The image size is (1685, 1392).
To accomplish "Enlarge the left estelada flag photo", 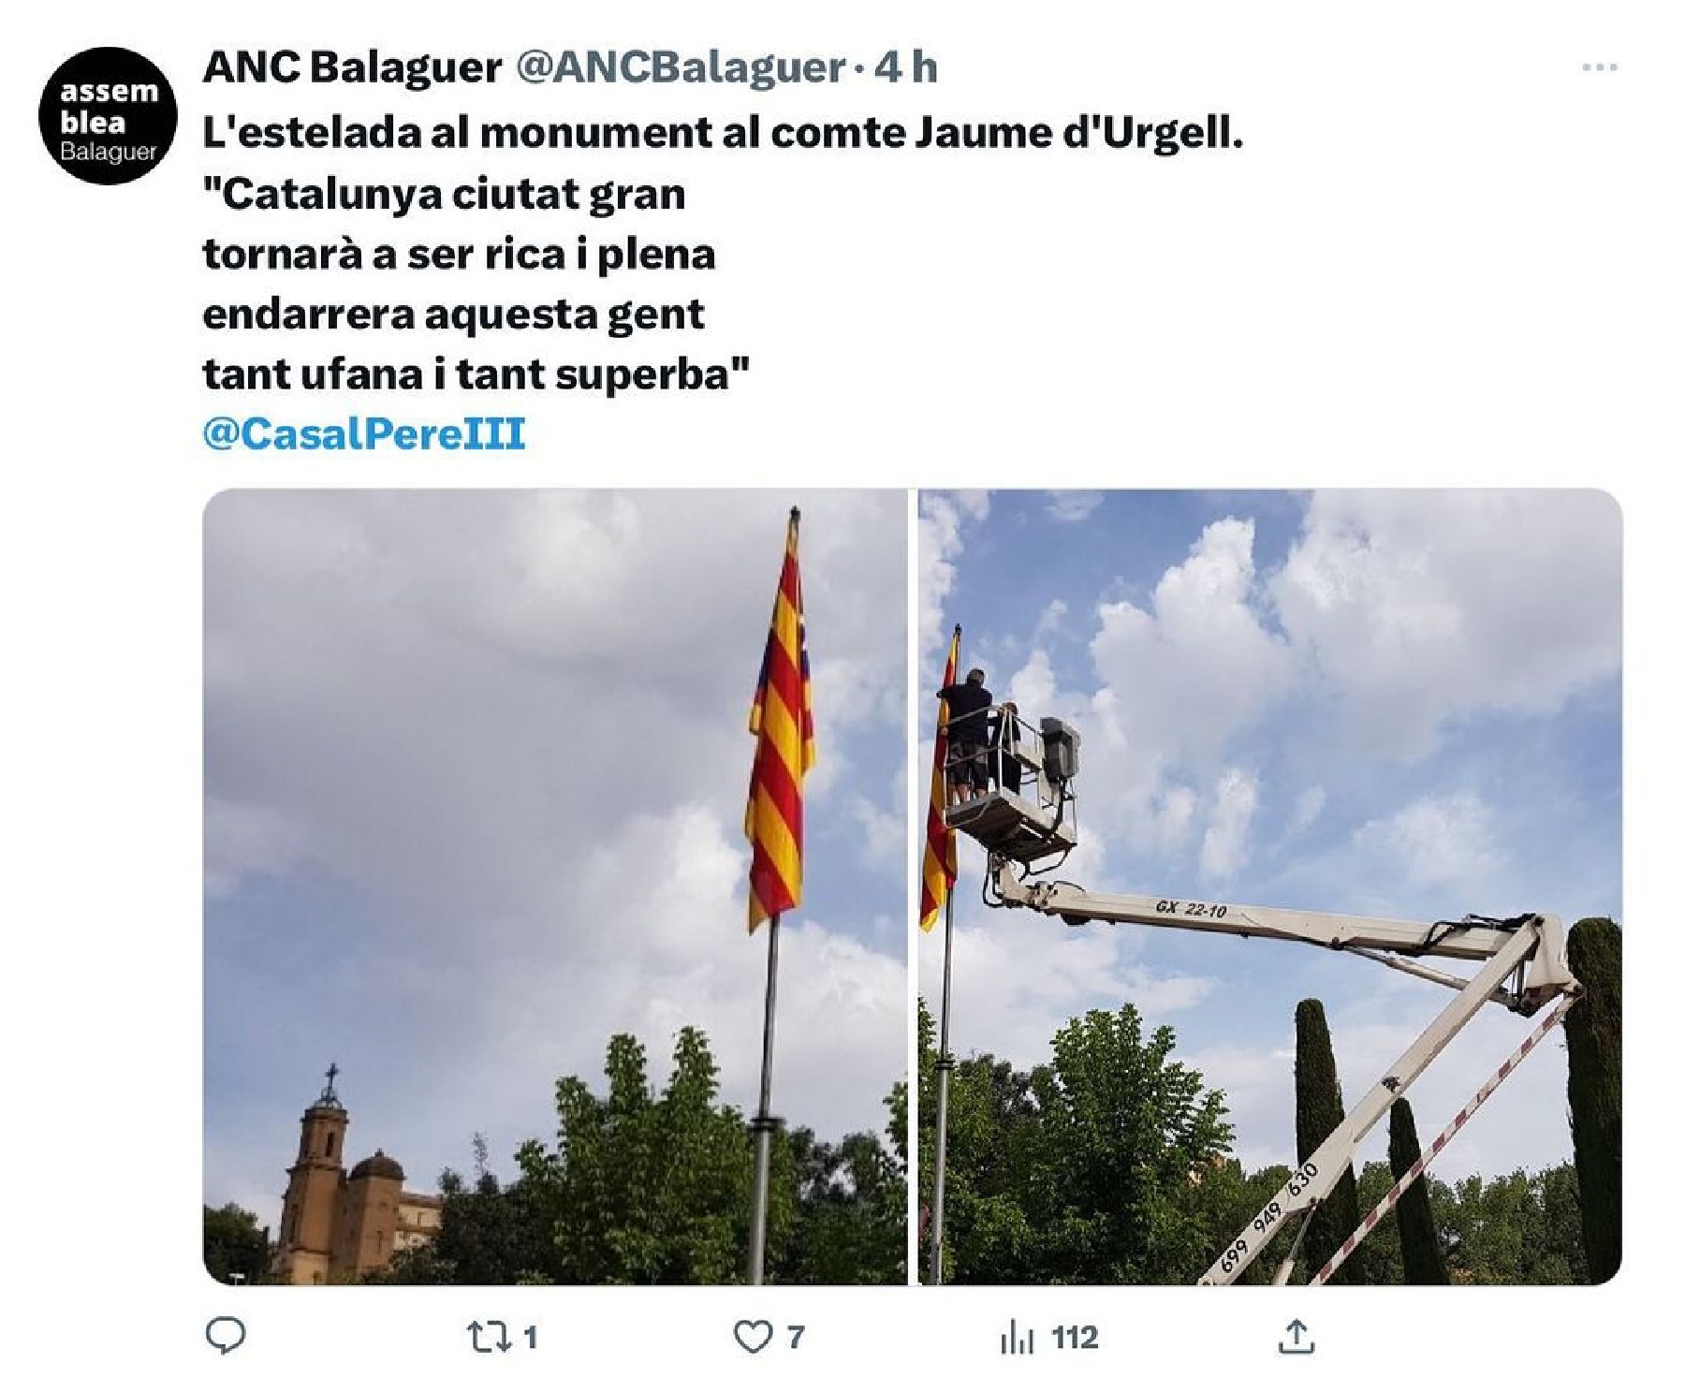I will click(x=554, y=886).
